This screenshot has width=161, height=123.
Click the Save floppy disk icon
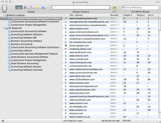(x=5, y=8)
